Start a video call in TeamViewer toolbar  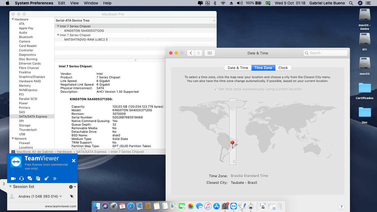coord(13,179)
